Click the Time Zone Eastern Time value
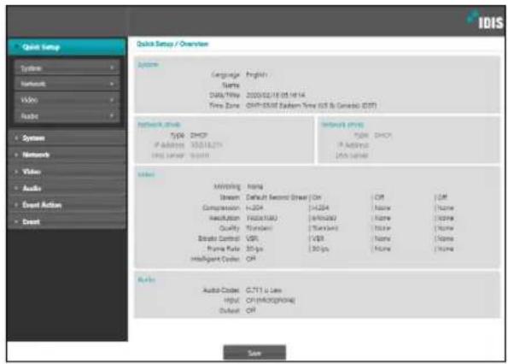 (x=311, y=106)
